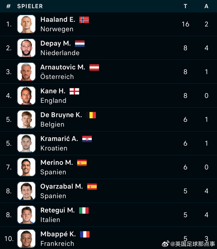
Task: Click the France flag next to Mbappé
Action: (85, 234)
